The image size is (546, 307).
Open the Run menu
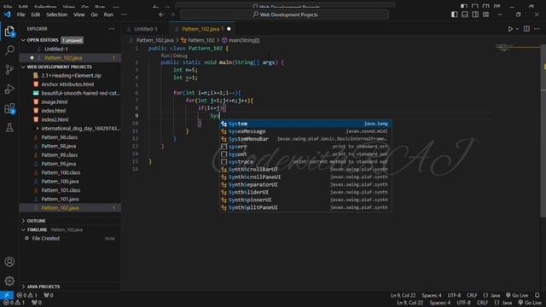pyautogui.click(x=108, y=14)
